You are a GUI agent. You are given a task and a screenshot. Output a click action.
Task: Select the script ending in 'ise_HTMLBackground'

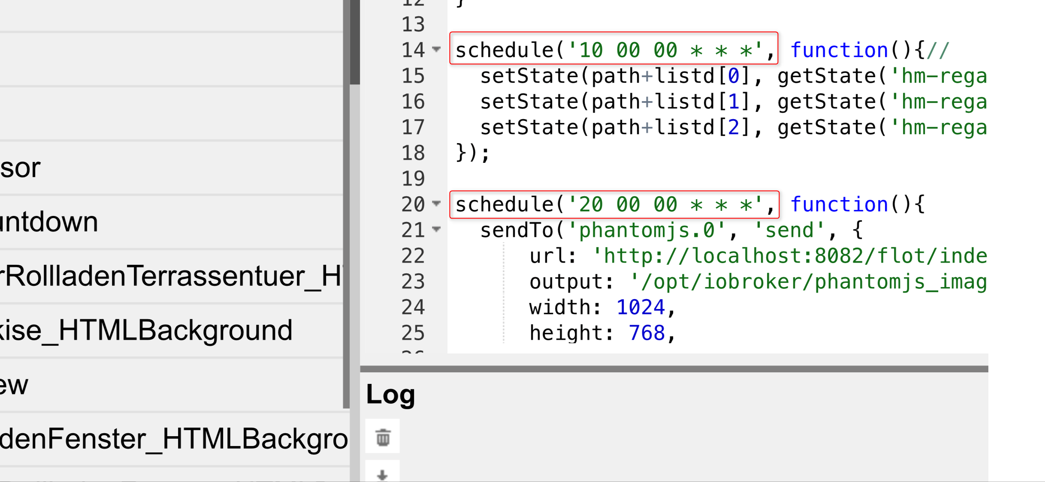pos(172,330)
